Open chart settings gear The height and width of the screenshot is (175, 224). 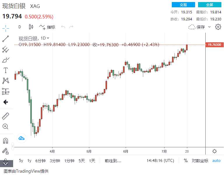coord(218,27)
